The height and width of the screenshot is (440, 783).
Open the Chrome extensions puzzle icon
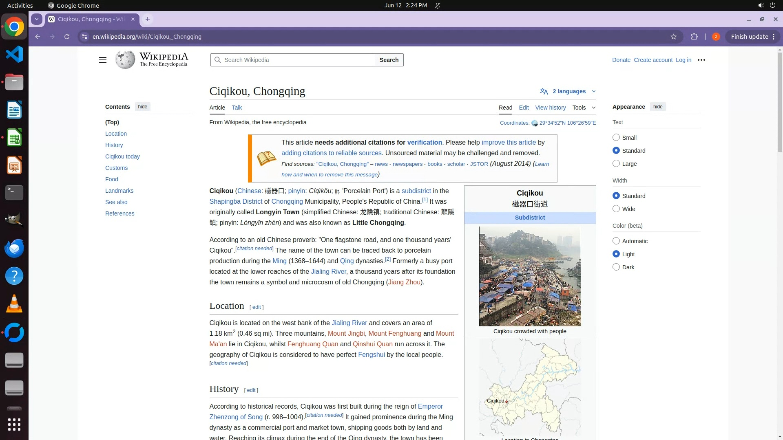(x=694, y=37)
